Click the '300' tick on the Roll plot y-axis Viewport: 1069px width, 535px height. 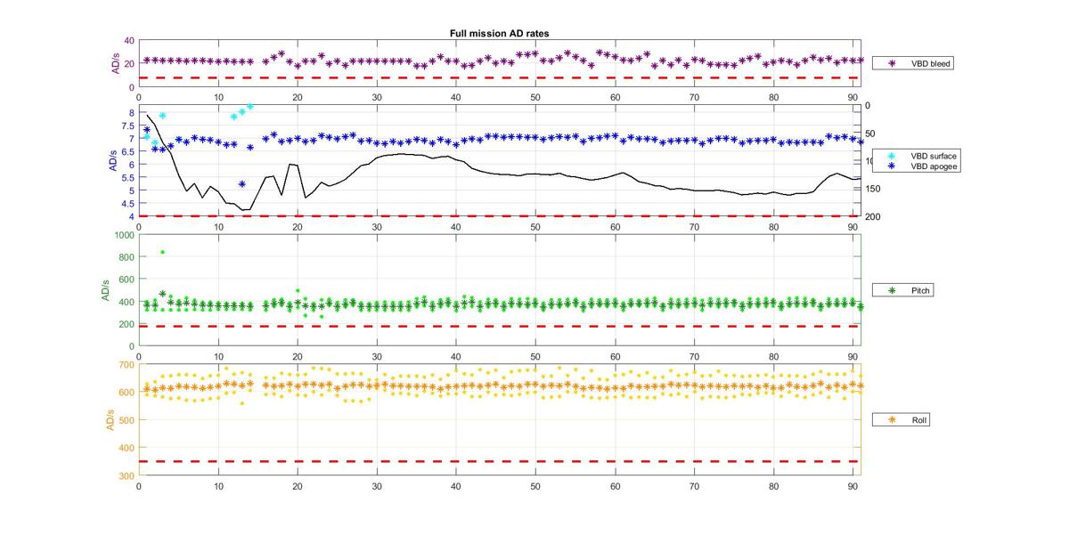tap(127, 476)
